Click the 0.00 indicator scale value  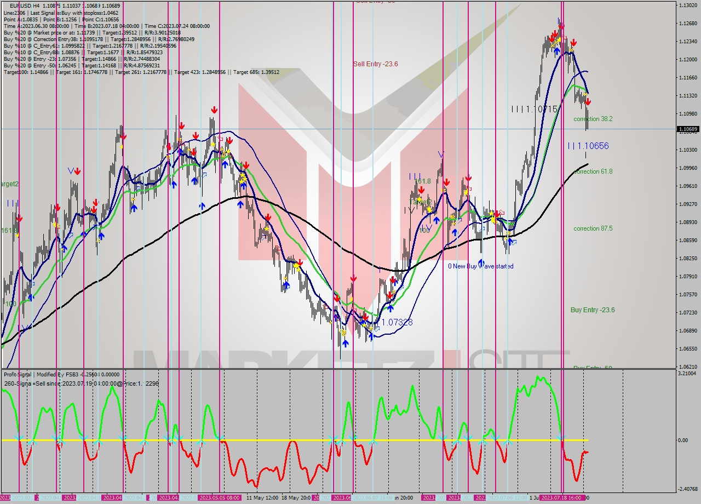(x=683, y=440)
